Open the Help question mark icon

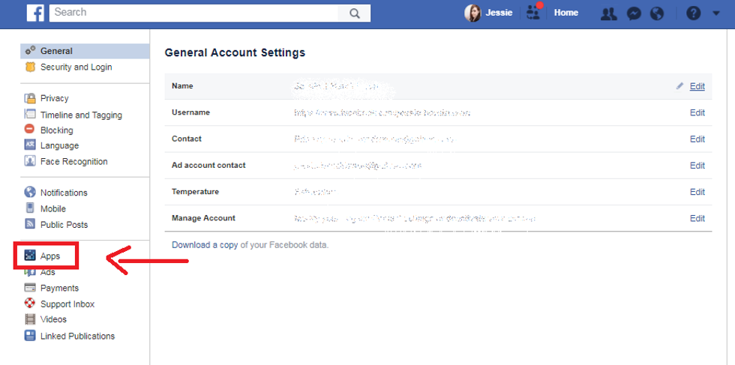693,13
